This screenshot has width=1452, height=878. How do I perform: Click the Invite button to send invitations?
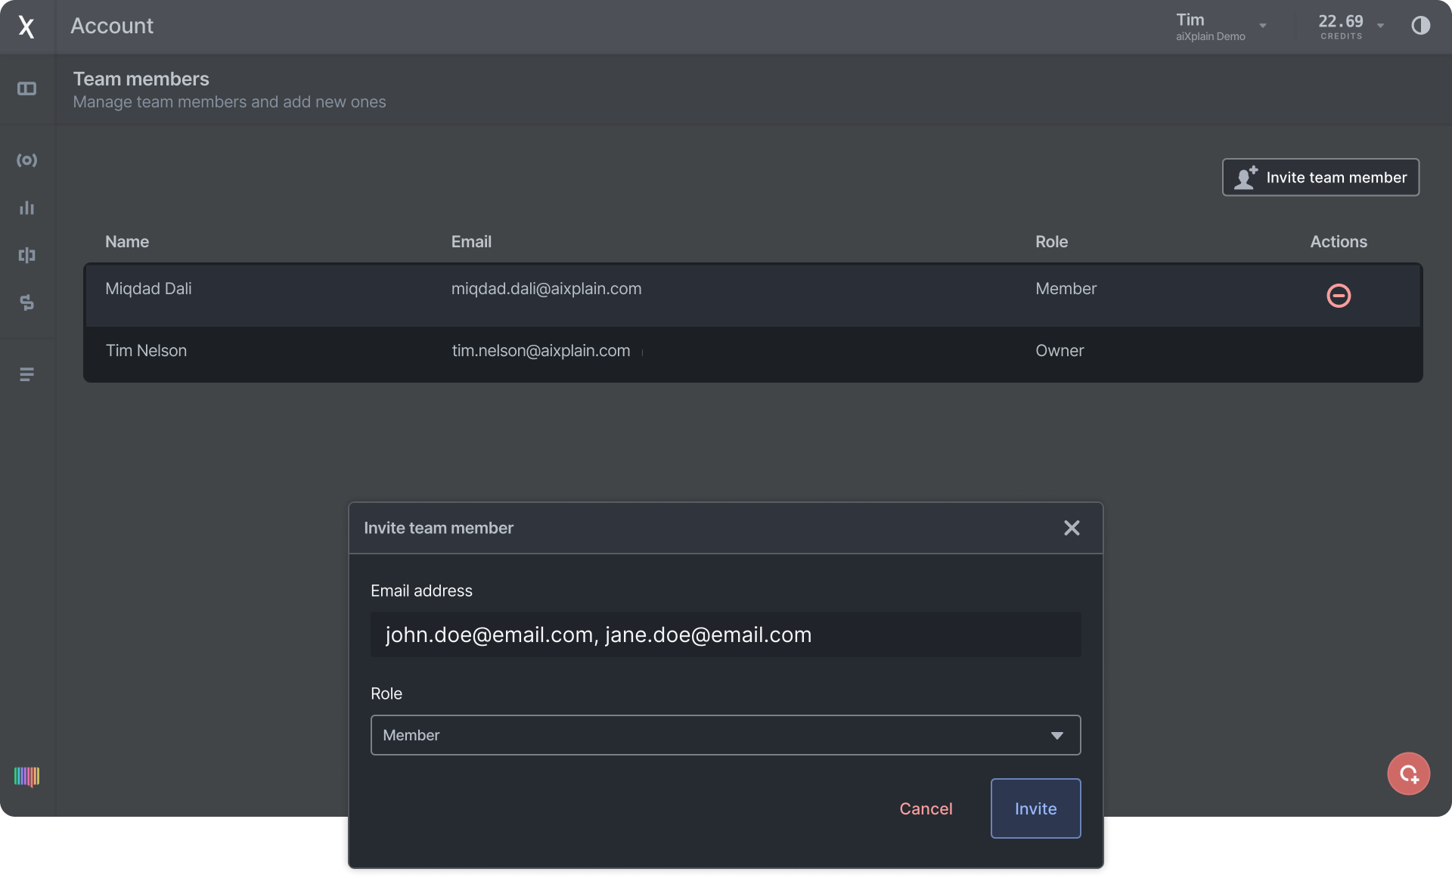pyautogui.click(x=1035, y=808)
